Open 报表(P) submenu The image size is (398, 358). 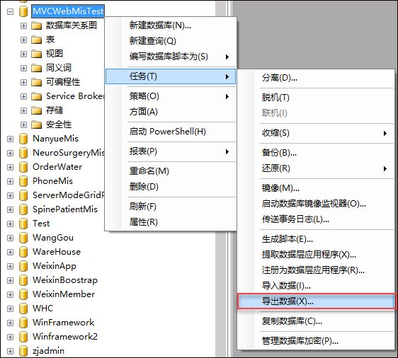[x=171, y=151]
